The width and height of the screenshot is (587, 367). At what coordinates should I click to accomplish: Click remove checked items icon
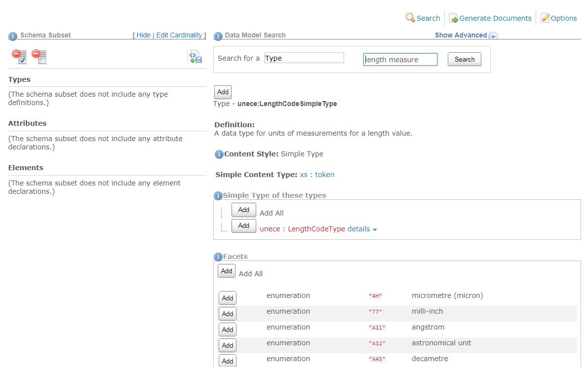point(19,57)
